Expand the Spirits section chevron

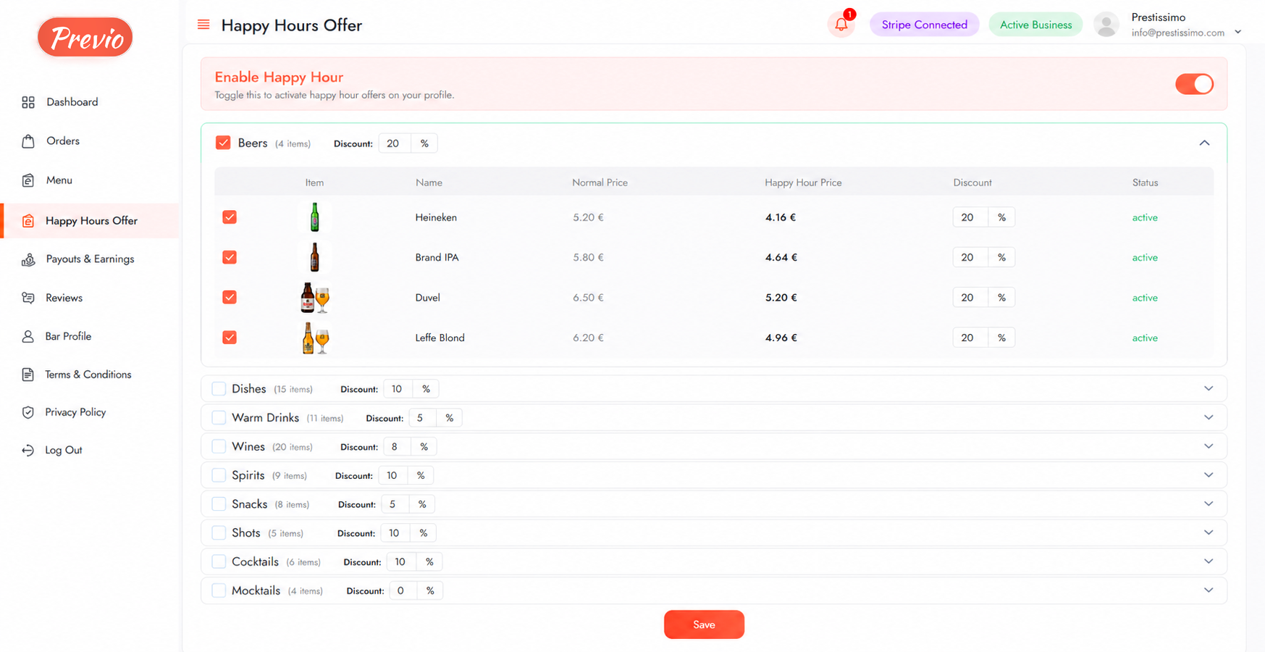pos(1209,475)
